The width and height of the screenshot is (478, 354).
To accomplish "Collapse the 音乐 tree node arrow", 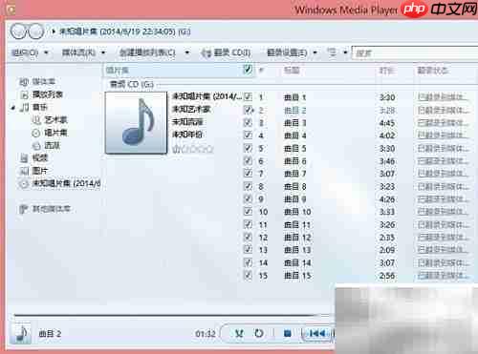I will [13, 108].
